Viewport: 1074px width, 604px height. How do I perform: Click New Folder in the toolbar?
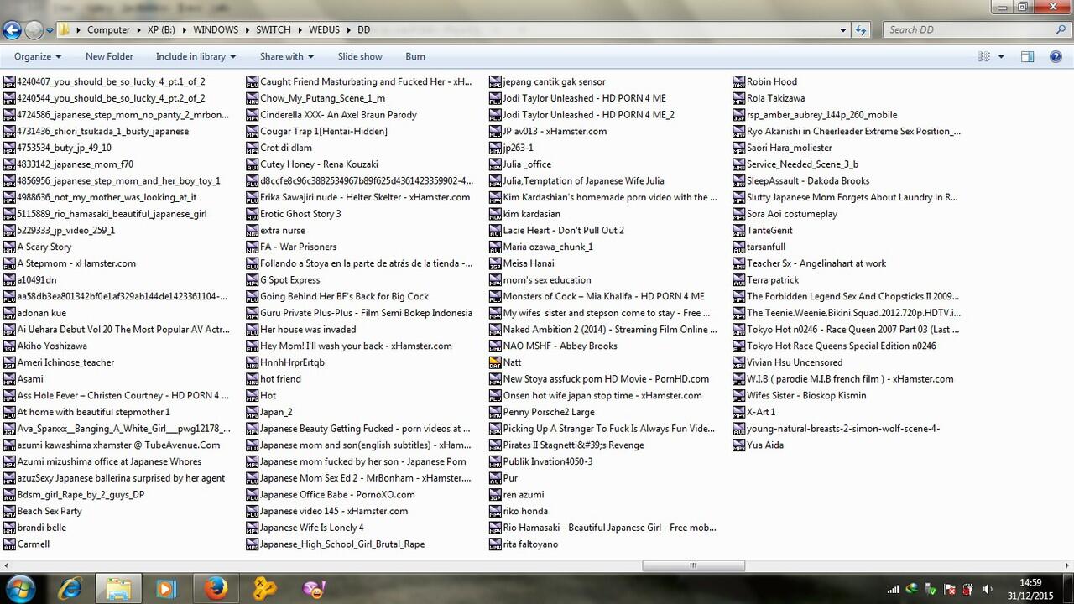click(x=109, y=56)
